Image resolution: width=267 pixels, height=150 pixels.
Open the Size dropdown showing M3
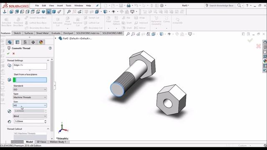[30, 105]
